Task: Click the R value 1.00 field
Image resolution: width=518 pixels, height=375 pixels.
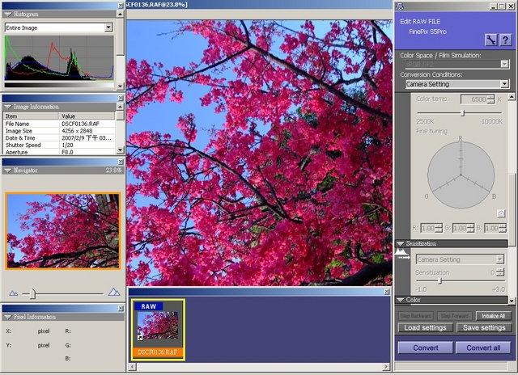Action: coord(428,228)
